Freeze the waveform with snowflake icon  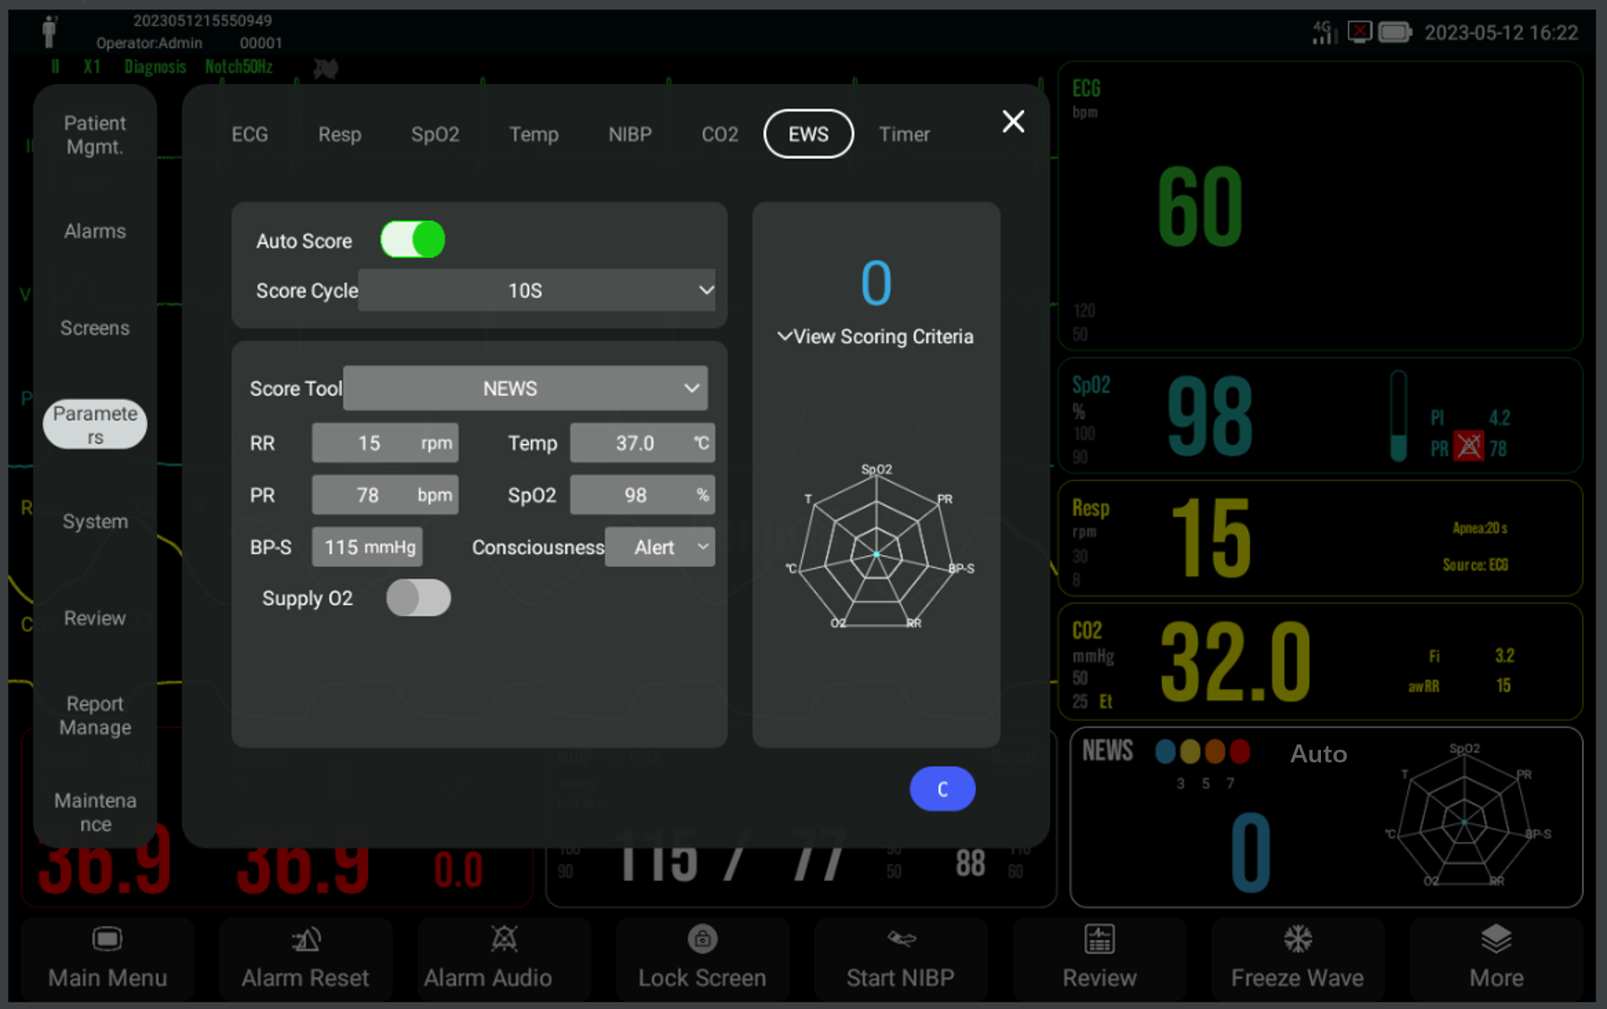[1298, 939]
